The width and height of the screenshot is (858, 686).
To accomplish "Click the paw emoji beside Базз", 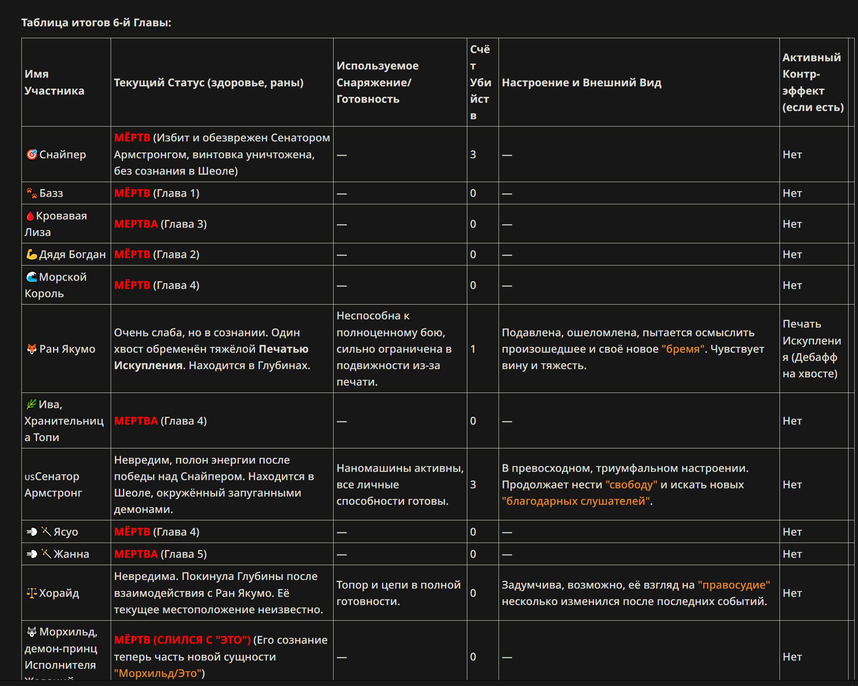I will (32, 193).
